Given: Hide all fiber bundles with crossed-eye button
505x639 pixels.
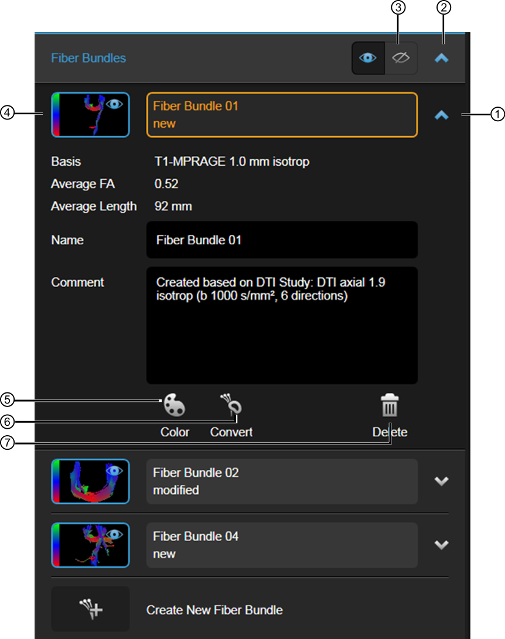Looking at the screenshot, I should [401, 58].
